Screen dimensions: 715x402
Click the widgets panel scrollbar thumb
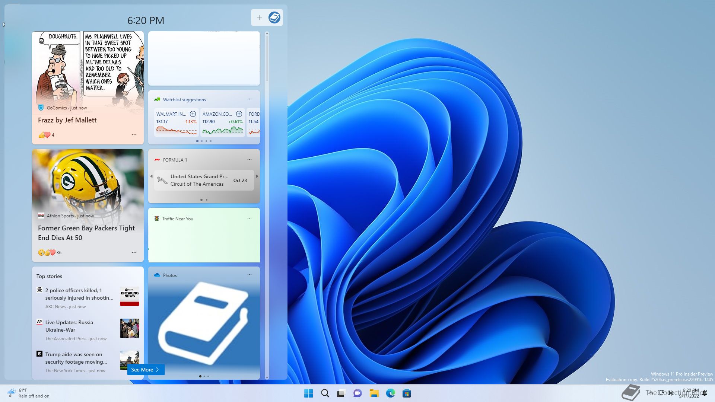pos(267,58)
